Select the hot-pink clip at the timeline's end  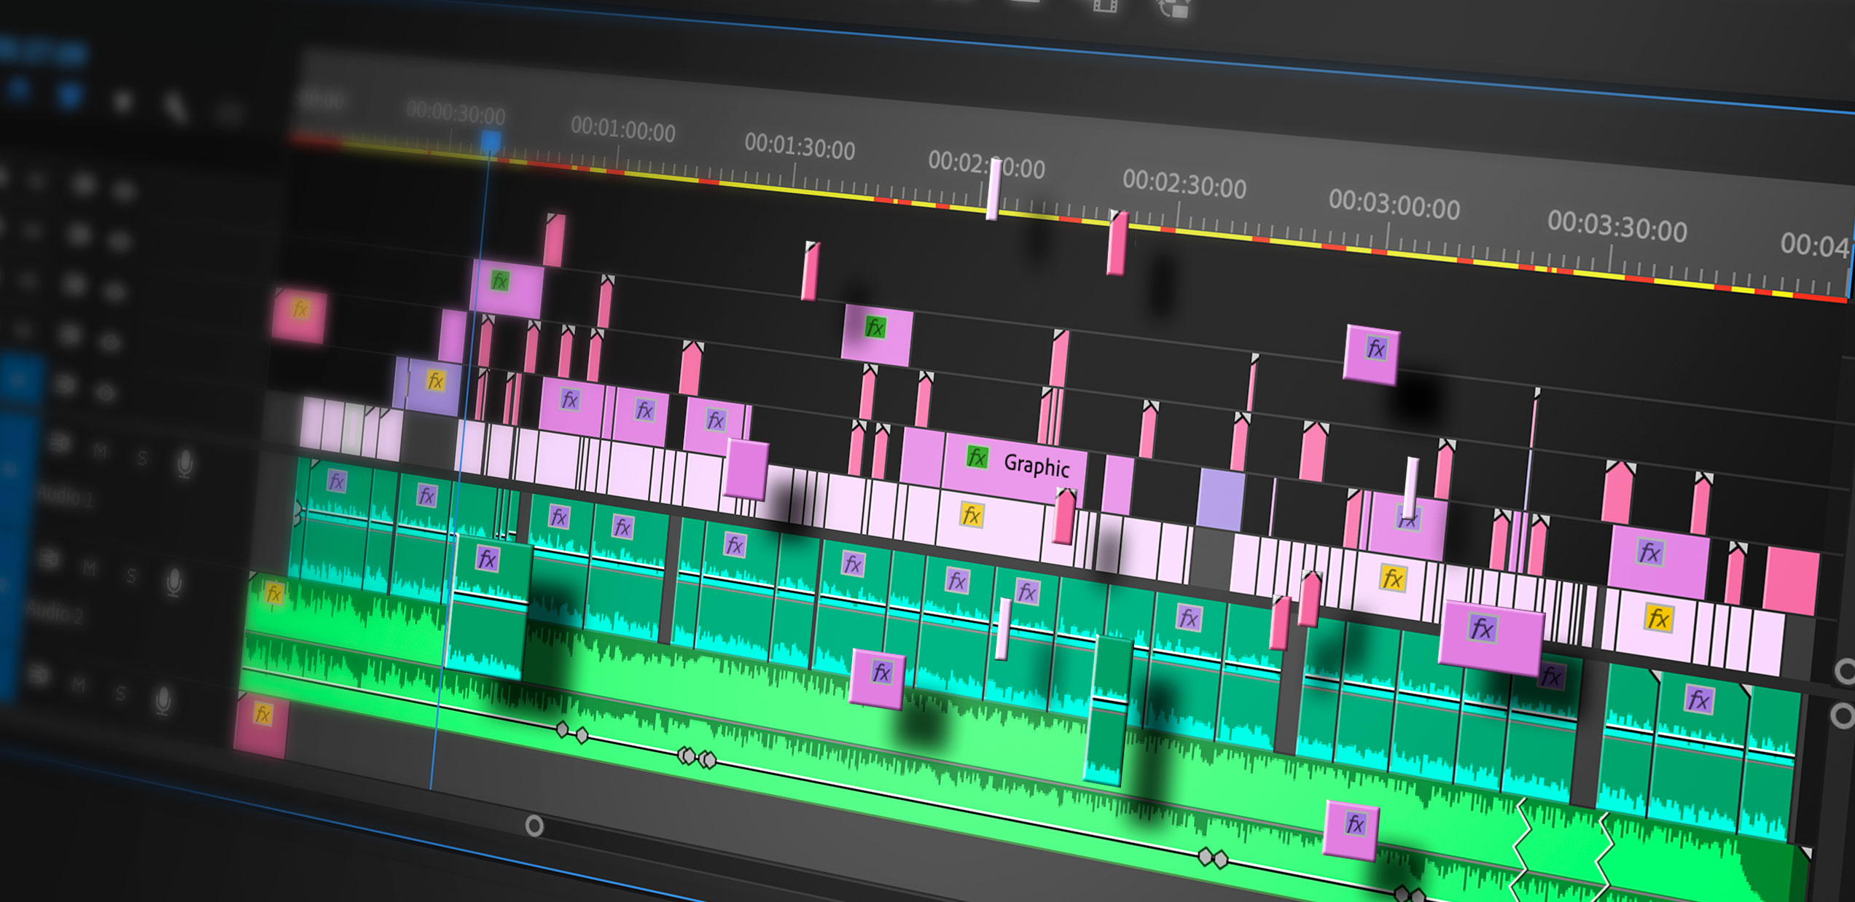(1791, 581)
